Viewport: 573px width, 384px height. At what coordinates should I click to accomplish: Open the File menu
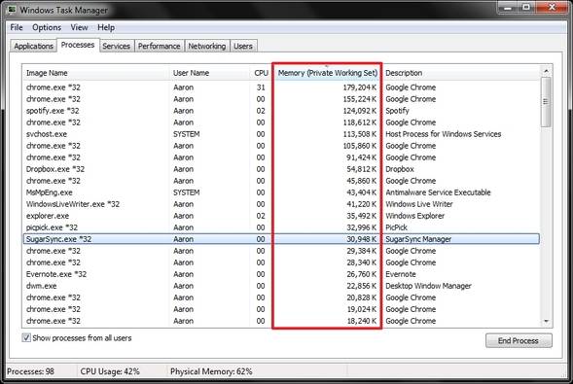point(17,27)
